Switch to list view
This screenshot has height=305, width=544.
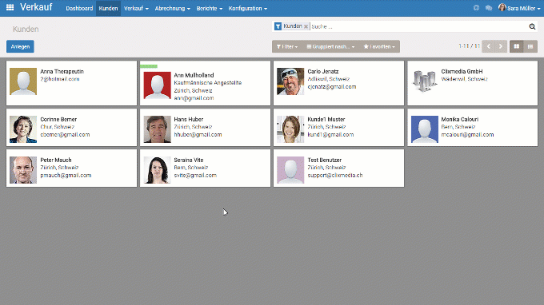530,46
